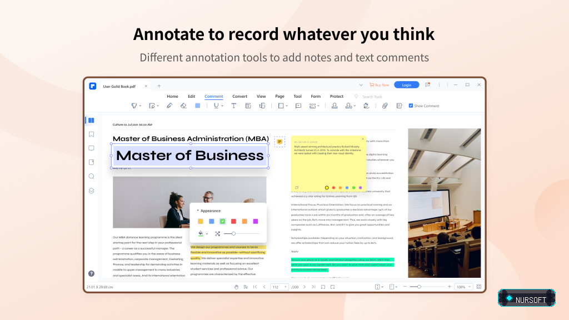Toggle the Show Comment checkbox

[411, 106]
